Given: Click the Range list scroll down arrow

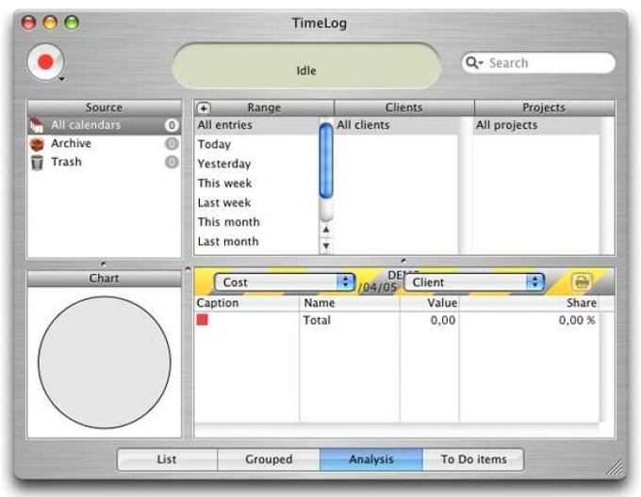Looking at the screenshot, I should [x=326, y=246].
